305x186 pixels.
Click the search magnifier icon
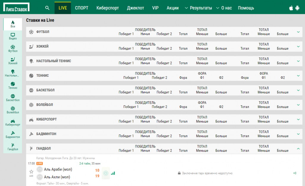pos(47,8)
